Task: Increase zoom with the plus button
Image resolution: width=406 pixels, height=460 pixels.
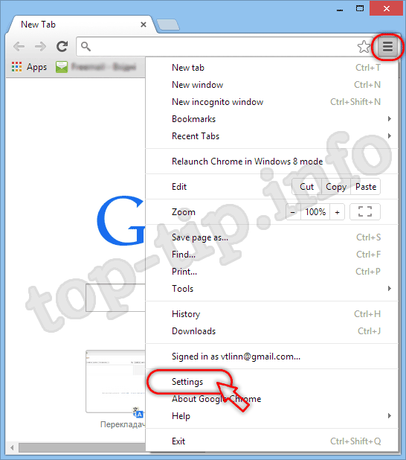Action: [337, 212]
